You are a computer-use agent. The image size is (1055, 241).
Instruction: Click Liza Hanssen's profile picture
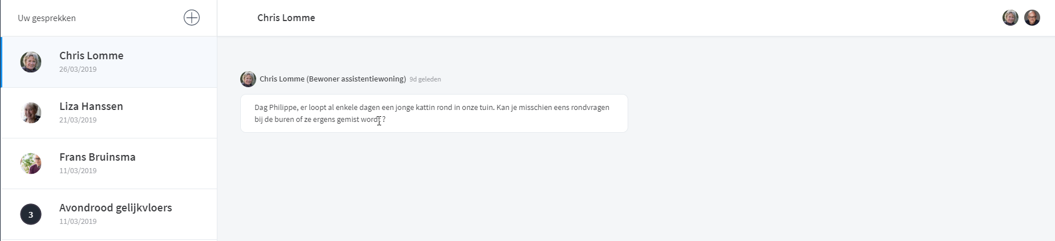[x=31, y=113]
